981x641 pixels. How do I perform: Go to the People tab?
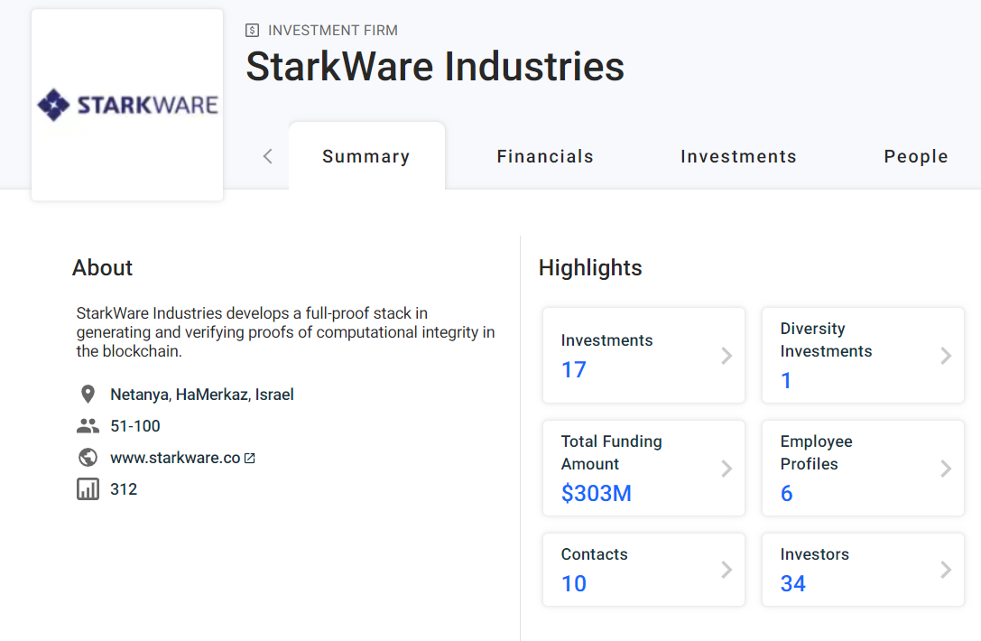(x=915, y=156)
